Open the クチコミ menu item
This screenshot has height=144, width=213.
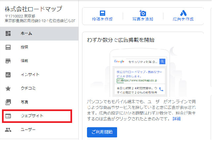point(39,89)
